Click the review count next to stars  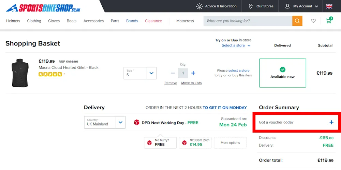click(x=64, y=74)
